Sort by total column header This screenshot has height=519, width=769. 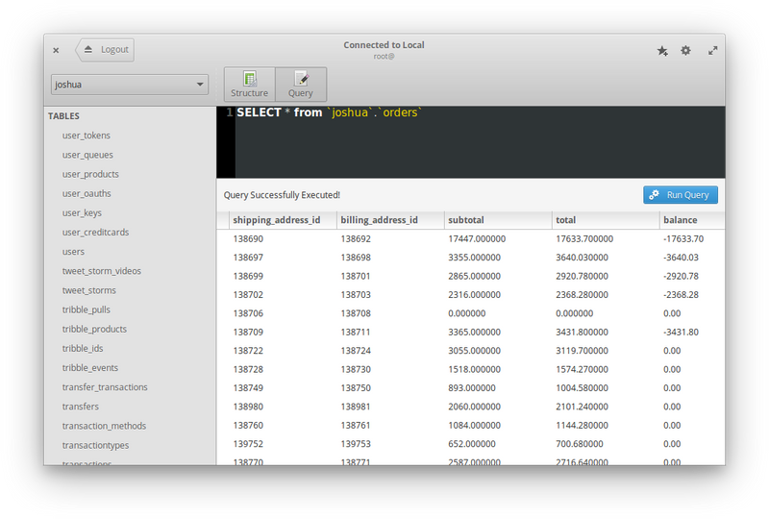[x=606, y=220]
